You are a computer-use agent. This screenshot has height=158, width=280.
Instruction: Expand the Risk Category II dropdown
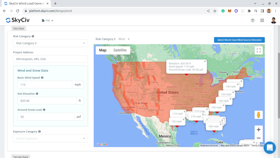(51, 43)
